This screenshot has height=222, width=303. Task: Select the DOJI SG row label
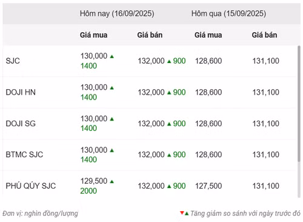21,124
